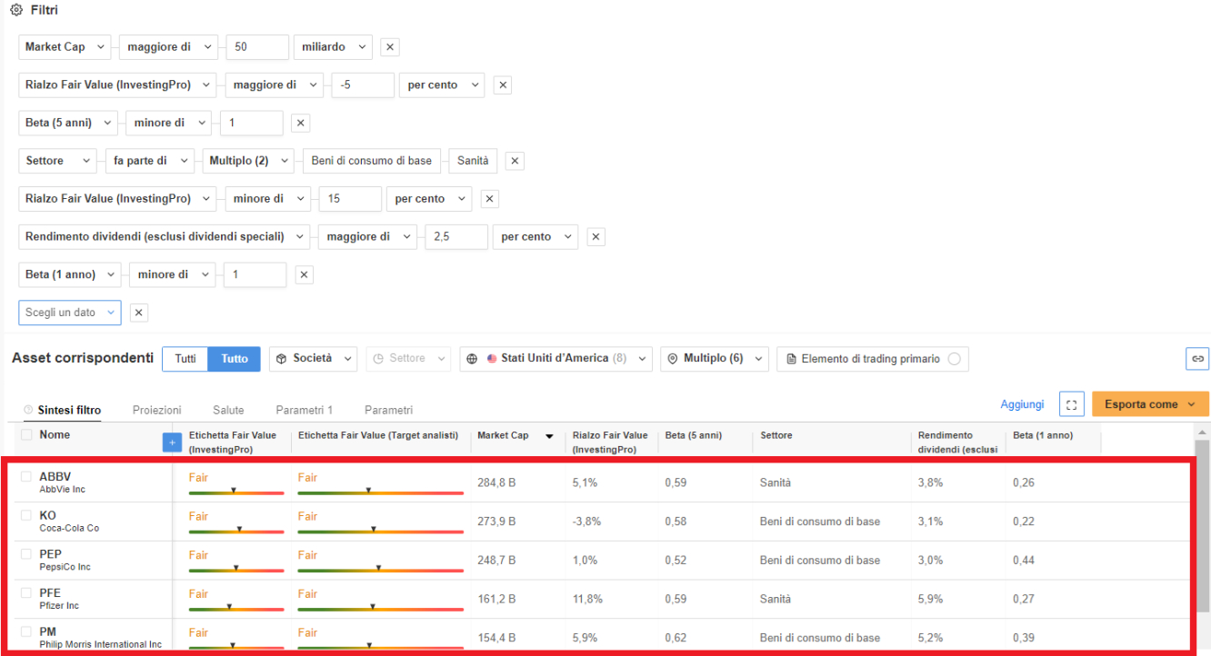Delete the Beta (5 anni) filter

coord(301,124)
